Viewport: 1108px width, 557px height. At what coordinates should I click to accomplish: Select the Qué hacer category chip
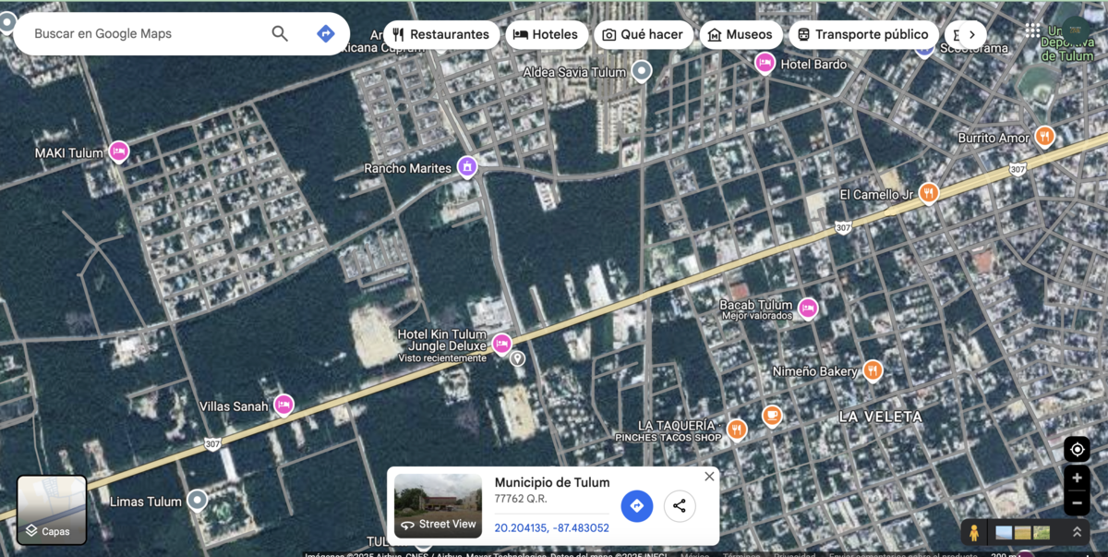tap(644, 35)
